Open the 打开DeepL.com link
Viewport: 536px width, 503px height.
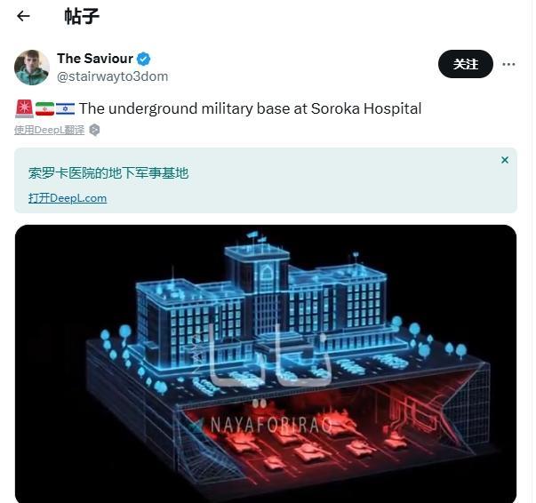pyautogui.click(x=68, y=198)
